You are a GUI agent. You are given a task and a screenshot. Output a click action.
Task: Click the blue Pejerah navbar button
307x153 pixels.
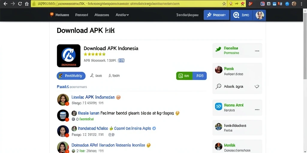point(216,15)
